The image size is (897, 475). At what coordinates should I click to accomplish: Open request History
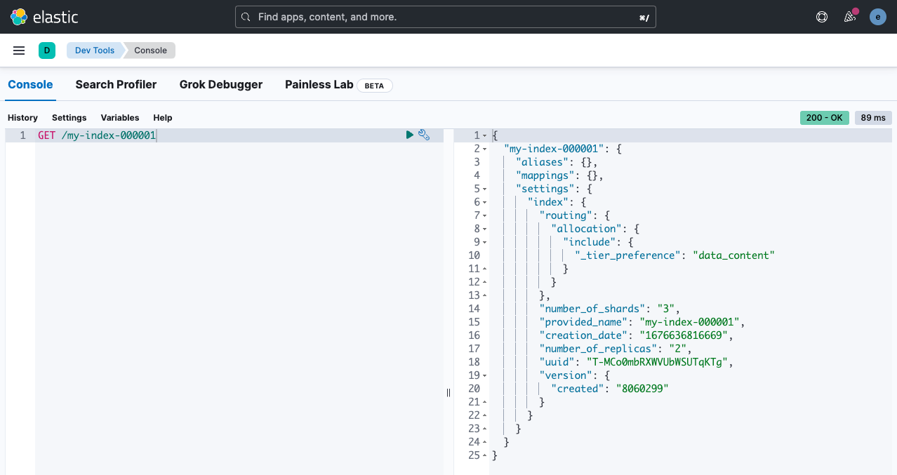tap(22, 118)
